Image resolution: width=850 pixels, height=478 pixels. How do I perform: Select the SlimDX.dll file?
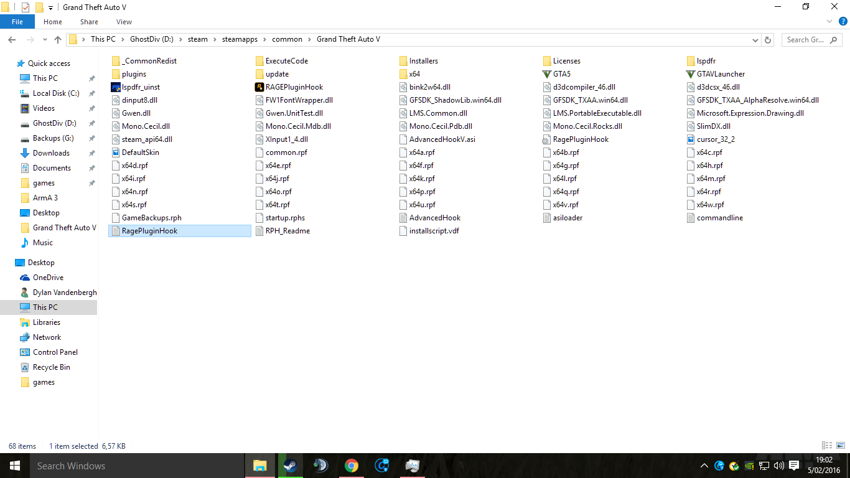[709, 126]
